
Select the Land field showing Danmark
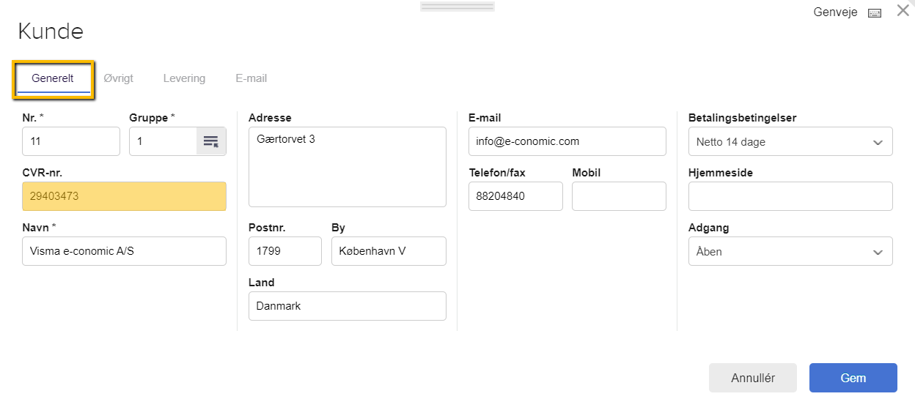pos(348,306)
